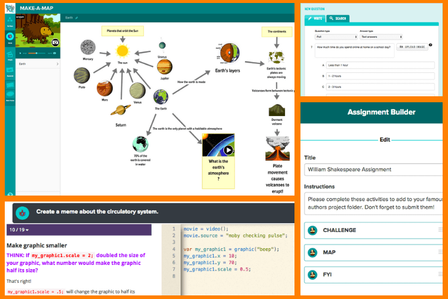Select The Earth globe image node
Image resolution: width=448 pixels, height=299 pixels.
[x=161, y=97]
